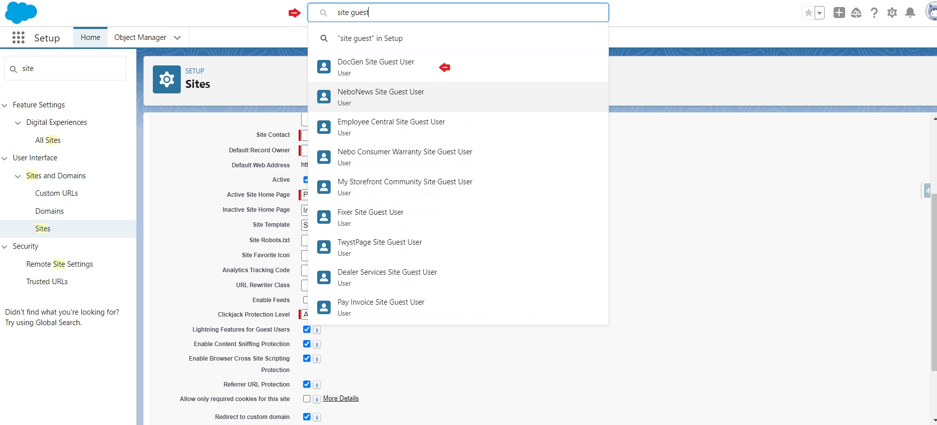Choose My Storefront Community Site Guest User result
937x425 pixels.
(458, 187)
